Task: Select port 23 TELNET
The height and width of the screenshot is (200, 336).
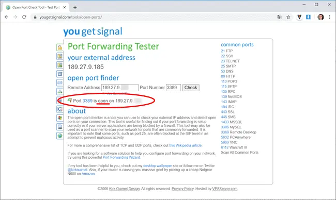Action: [x=230, y=61]
